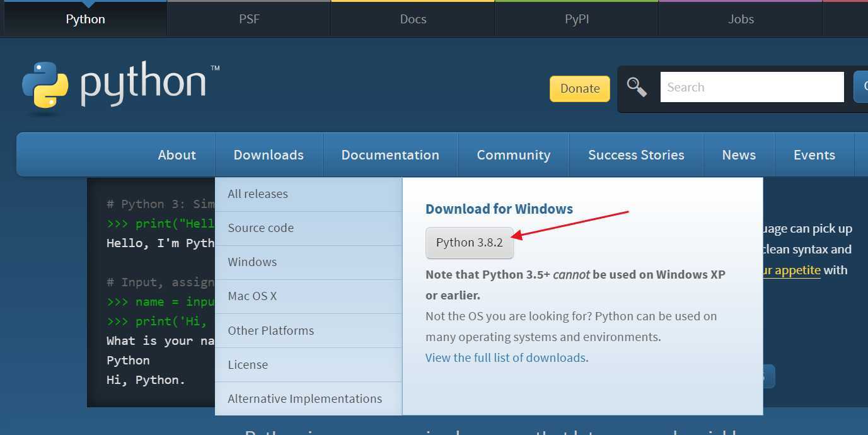Viewport: 868px width, 435px height.
Task: Select Other Platforms in Downloads submenu
Action: pos(308,330)
